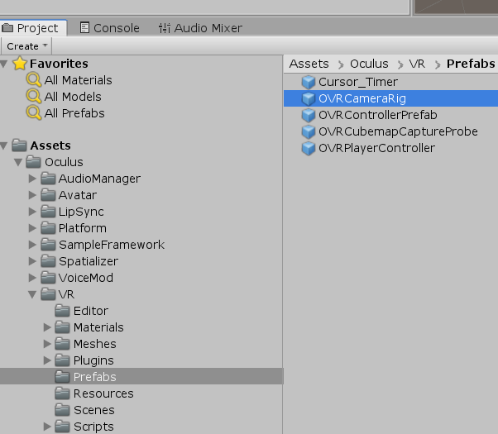Expand the Plugins folder
The image size is (498, 434).
46,360
